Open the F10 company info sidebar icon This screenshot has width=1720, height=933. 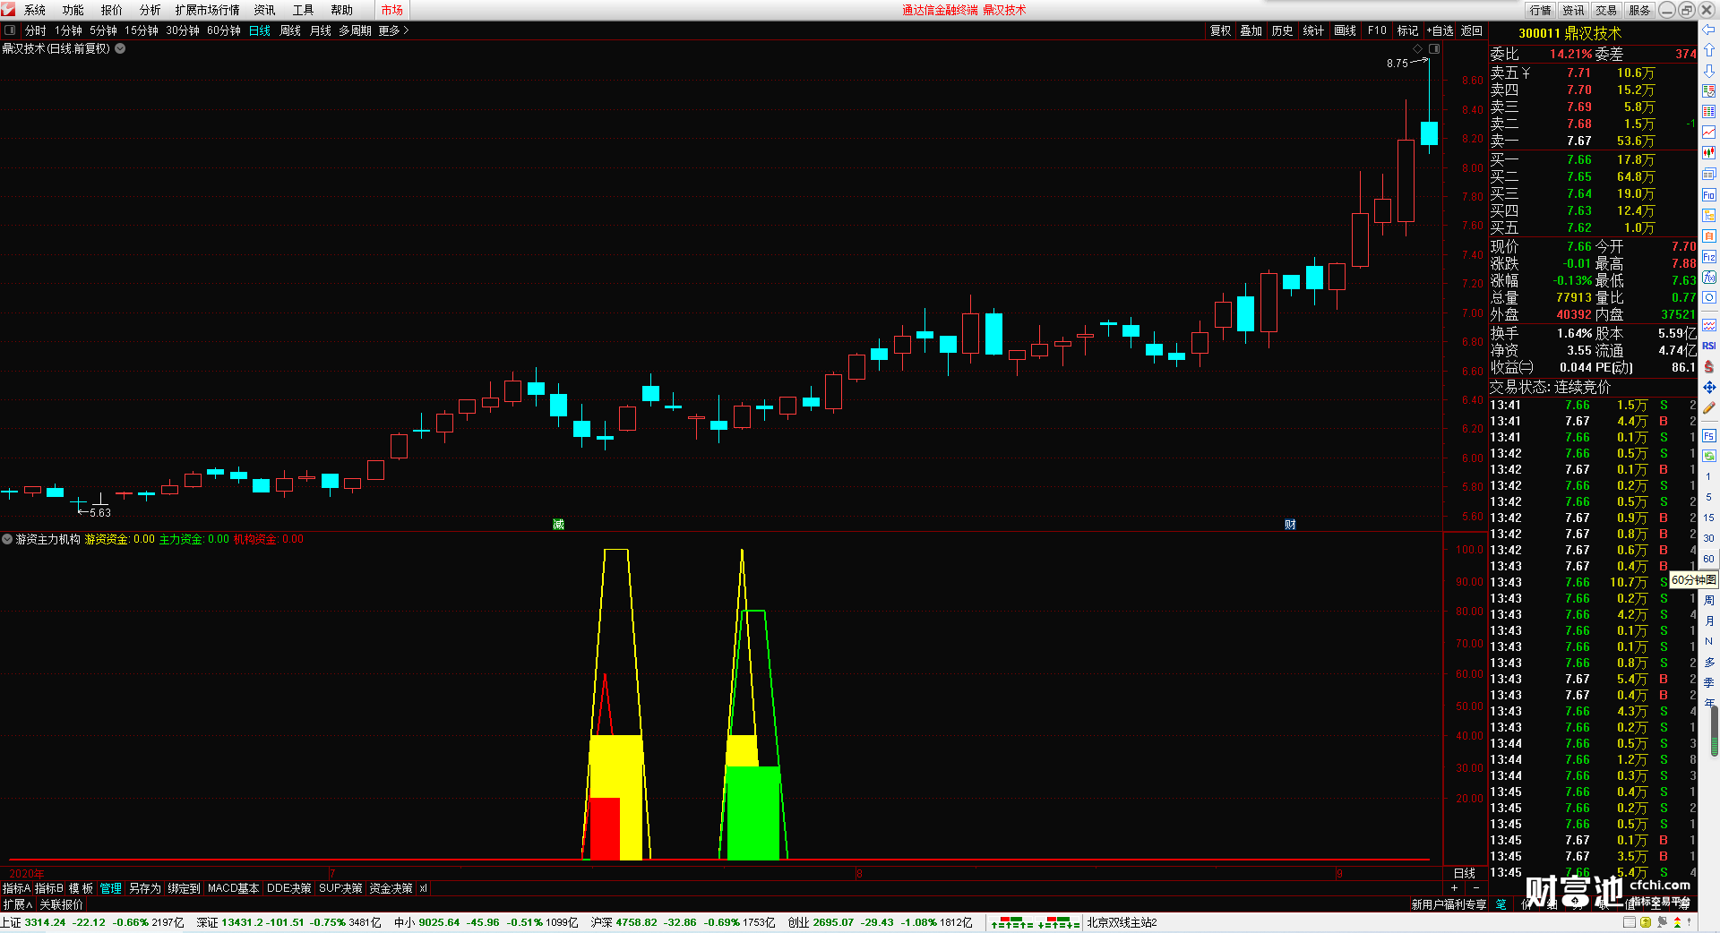point(1709,194)
